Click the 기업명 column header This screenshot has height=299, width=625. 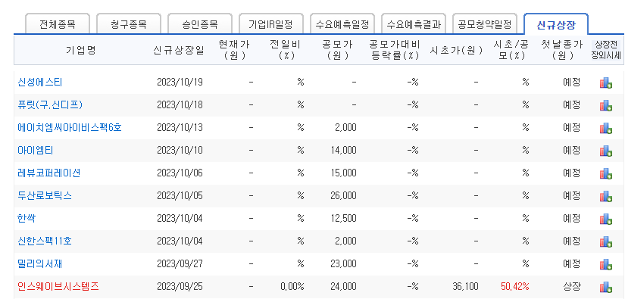[81, 50]
